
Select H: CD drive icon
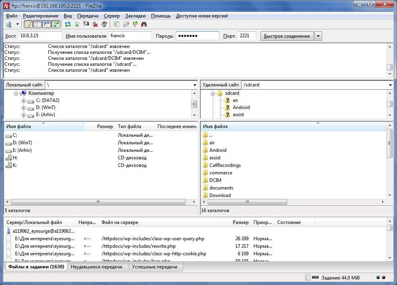9,158
